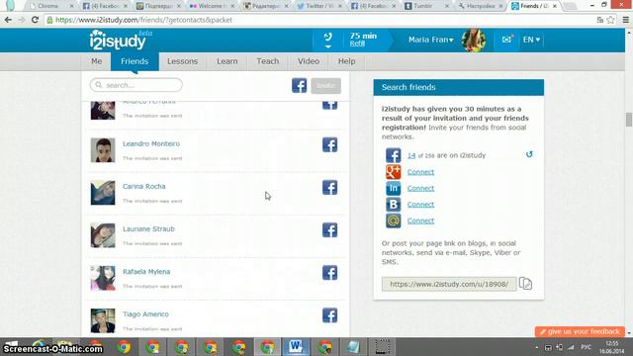
Task: Click the browser back arrow
Action: (x=8, y=20)
